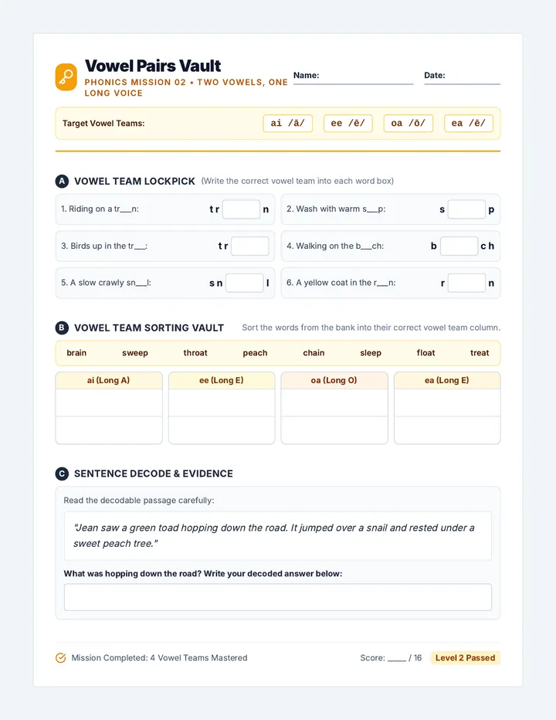
Task: Click the section C circle badge
Action: click(62, 474)
